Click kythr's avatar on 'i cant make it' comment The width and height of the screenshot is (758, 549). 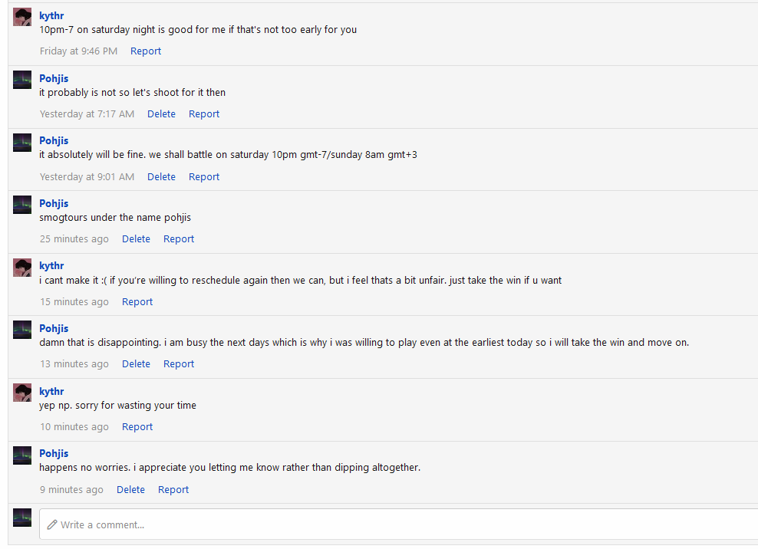tap(22, 268)
